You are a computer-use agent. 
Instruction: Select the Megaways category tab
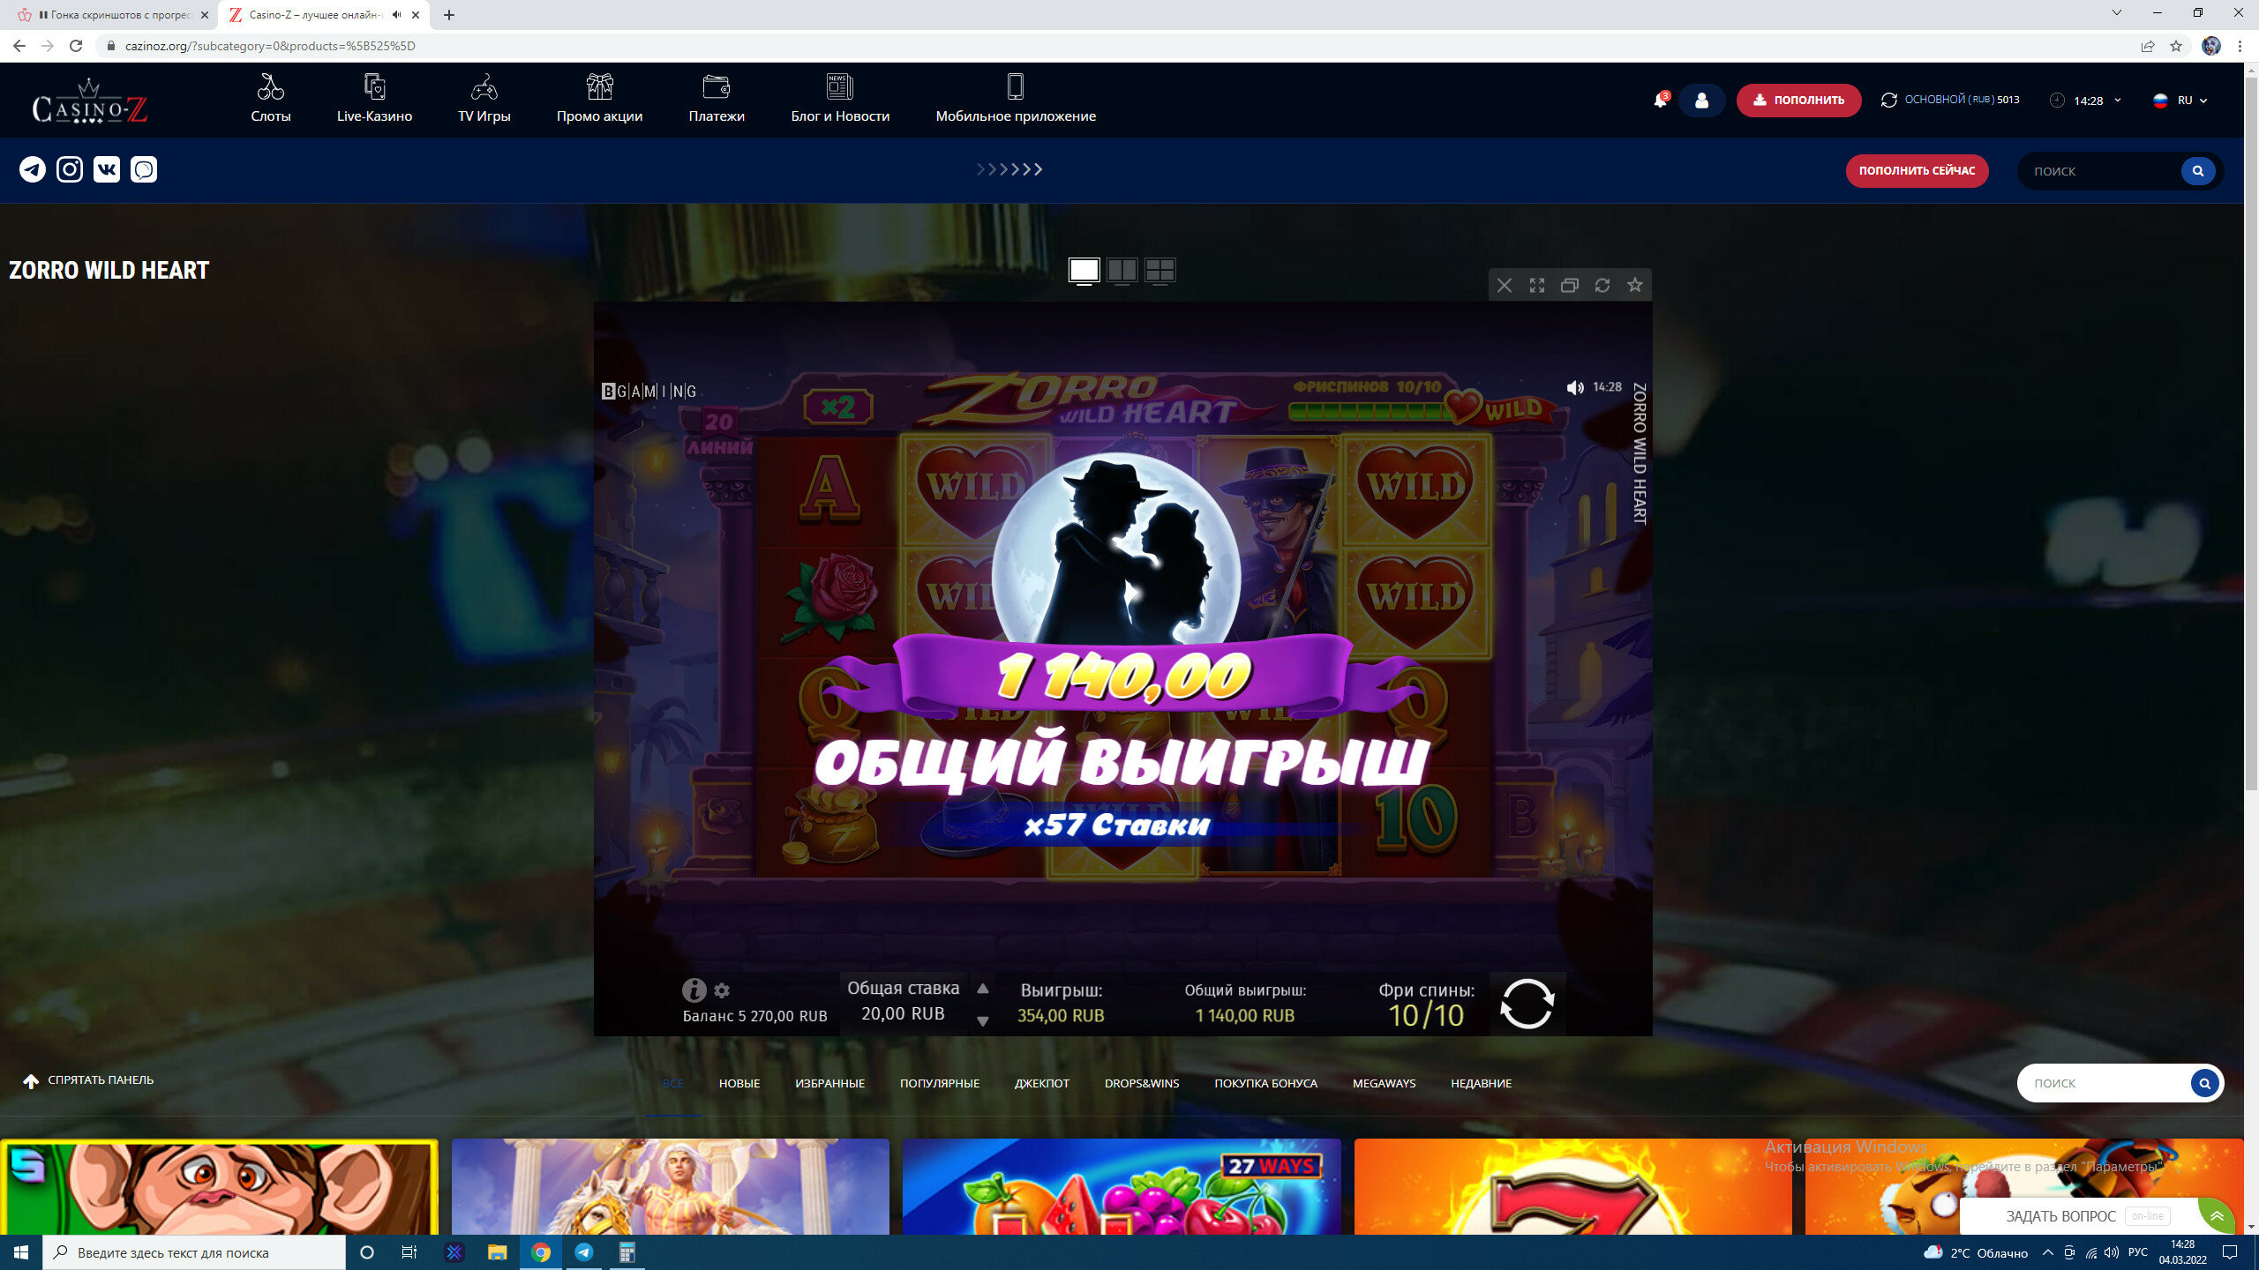(x=1383, y=1083)
